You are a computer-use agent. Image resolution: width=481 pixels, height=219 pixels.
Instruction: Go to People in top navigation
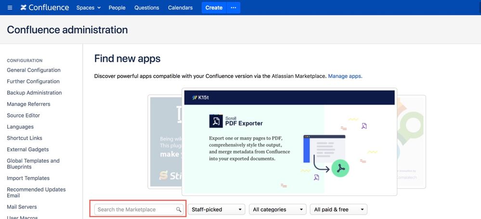point(117,8)
